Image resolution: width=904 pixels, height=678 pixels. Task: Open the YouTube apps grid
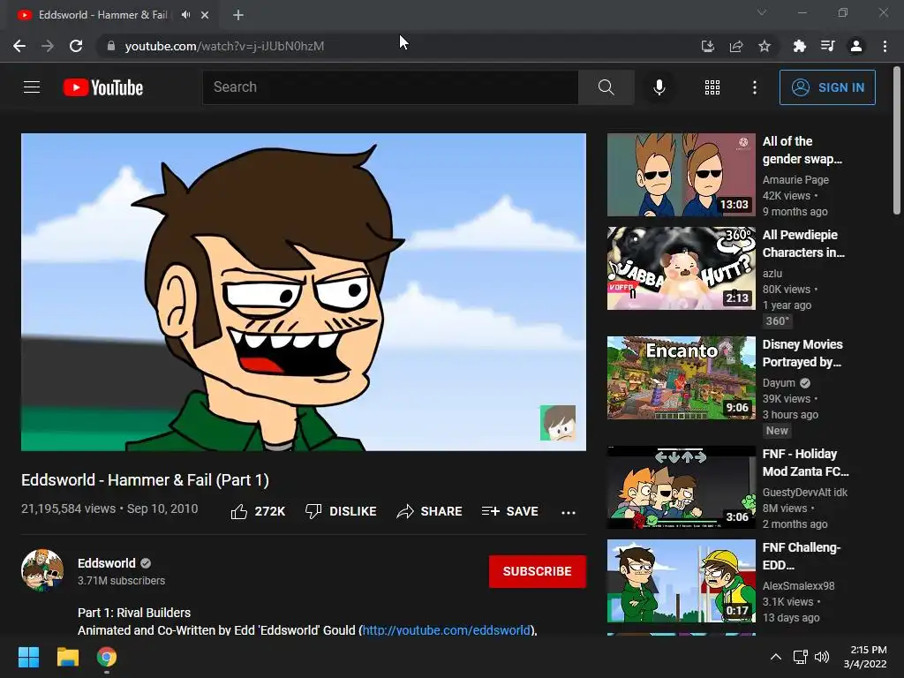pos(712,87)
